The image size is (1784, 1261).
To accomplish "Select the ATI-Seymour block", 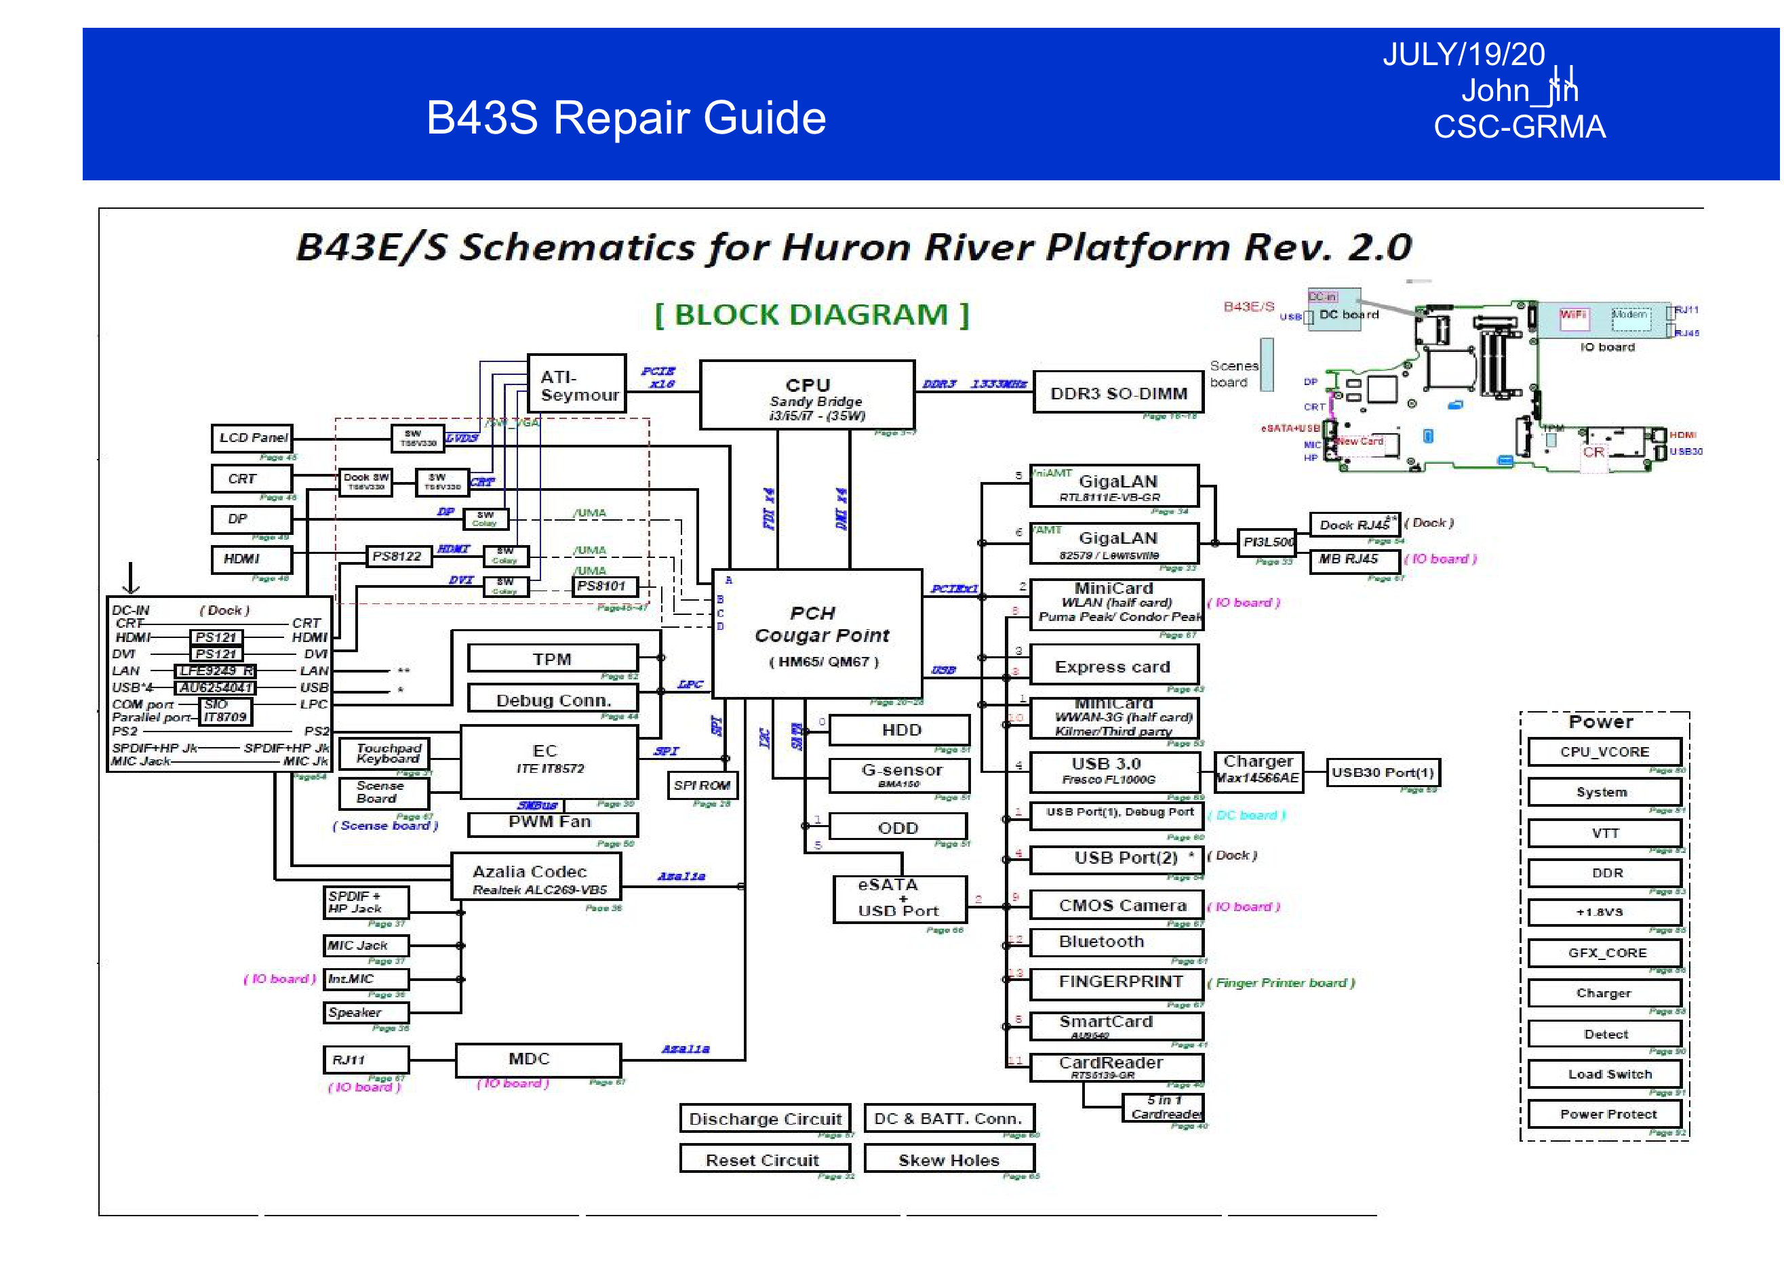I will pos(576,384).
